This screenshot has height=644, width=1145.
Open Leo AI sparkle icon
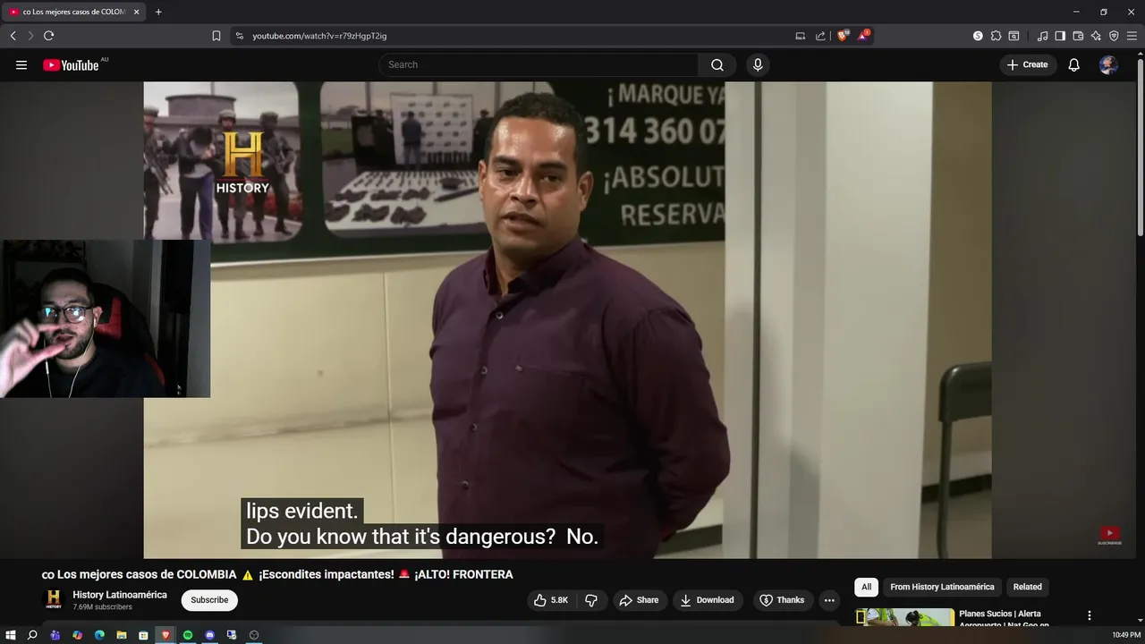point(1096,36)
